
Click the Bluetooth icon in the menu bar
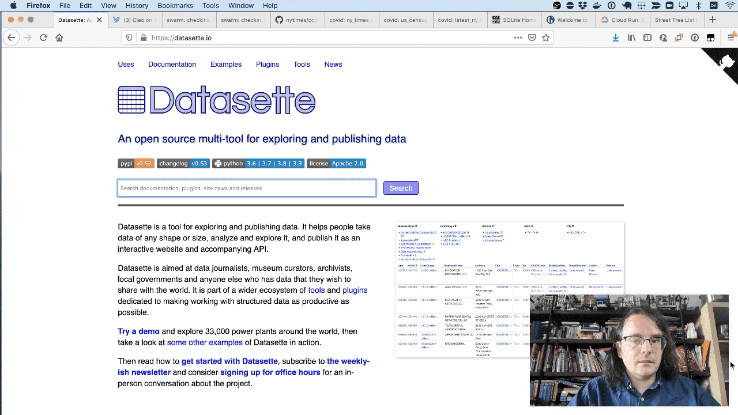pyautogui.click(x=698, y=5)
